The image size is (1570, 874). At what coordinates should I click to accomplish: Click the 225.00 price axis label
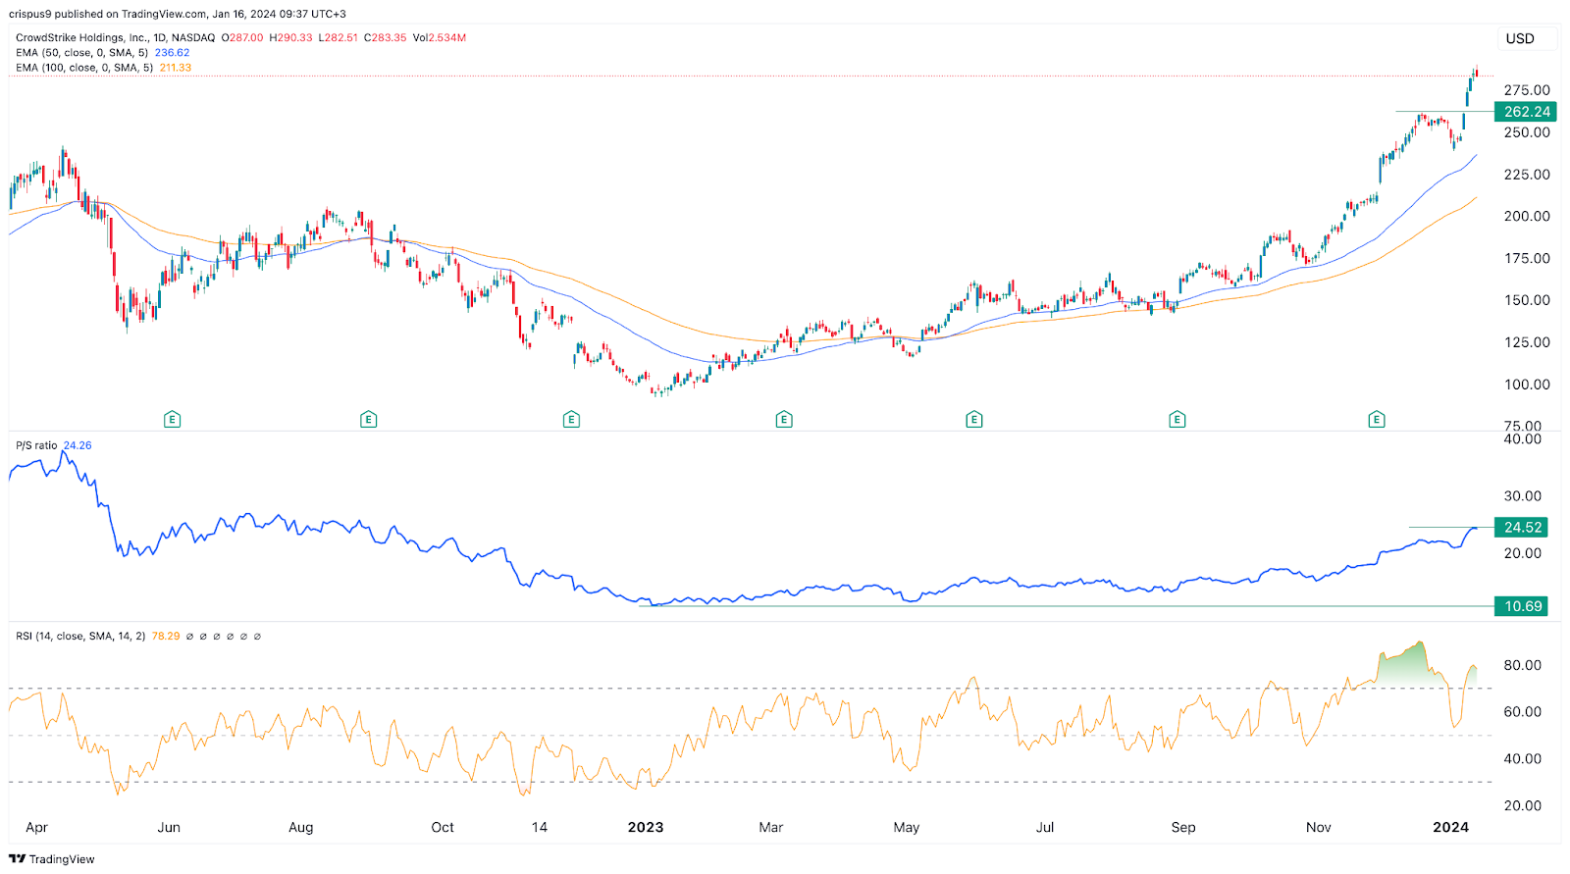(1527, 175)
